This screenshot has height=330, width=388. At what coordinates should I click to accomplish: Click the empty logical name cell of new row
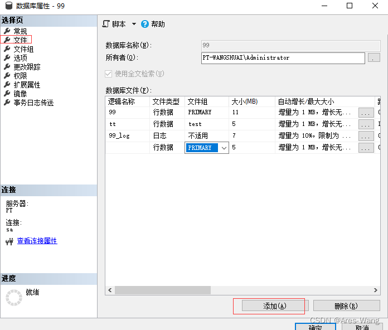coord(128,147)
